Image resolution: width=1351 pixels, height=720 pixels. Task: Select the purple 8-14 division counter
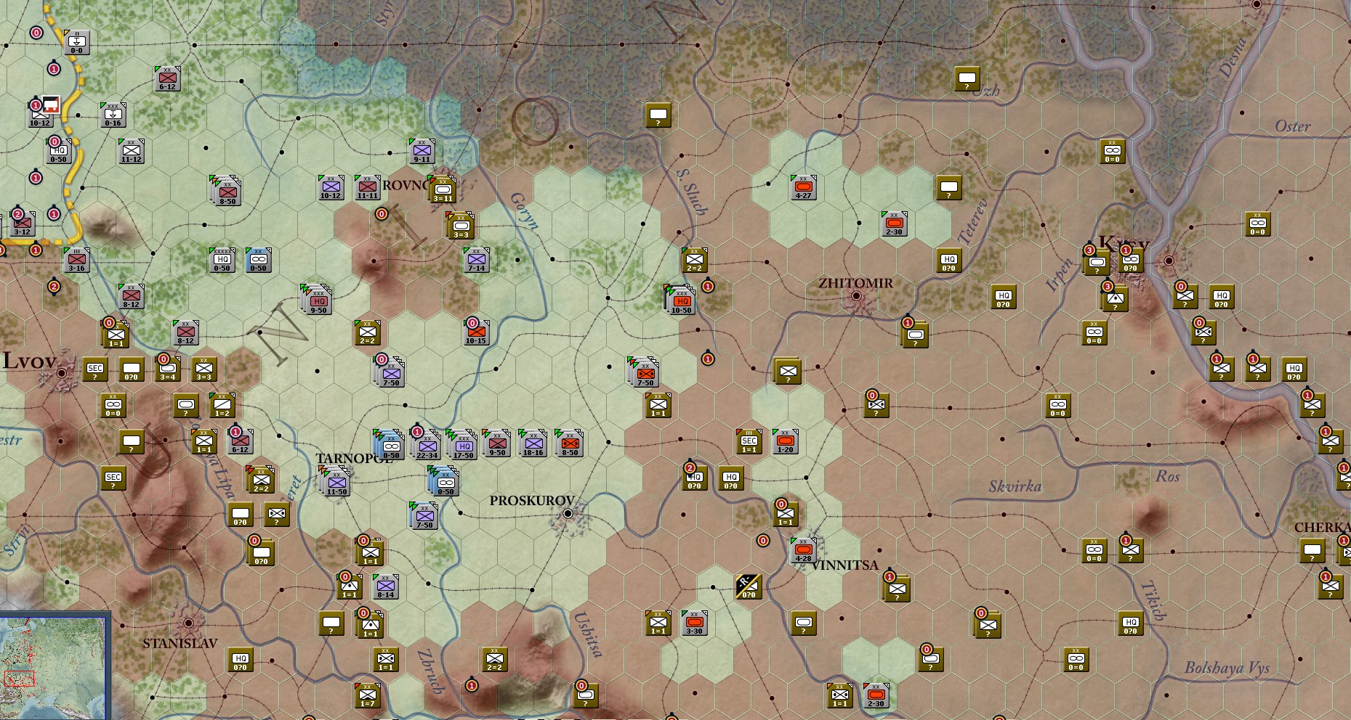(386, 586)
